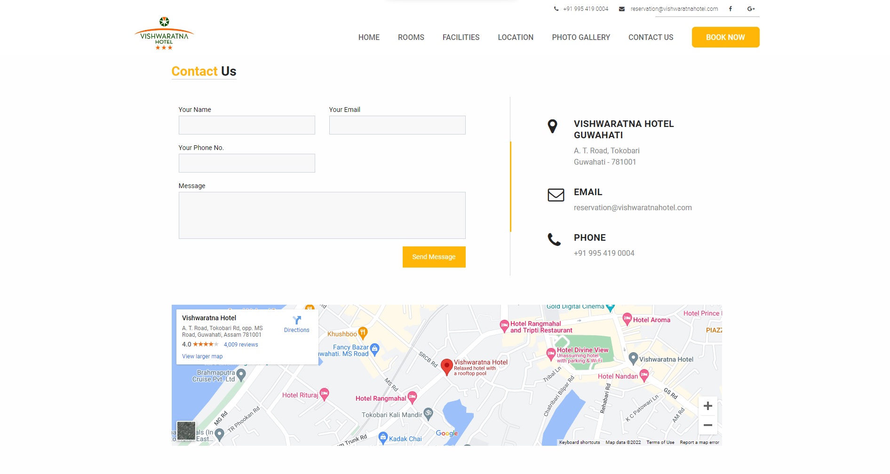Image resolution: width=890 pixels, height=474 pixels.
Task: Select the Hotel Rangmahal and Tripti Restaurant pin
Action: 504,326
